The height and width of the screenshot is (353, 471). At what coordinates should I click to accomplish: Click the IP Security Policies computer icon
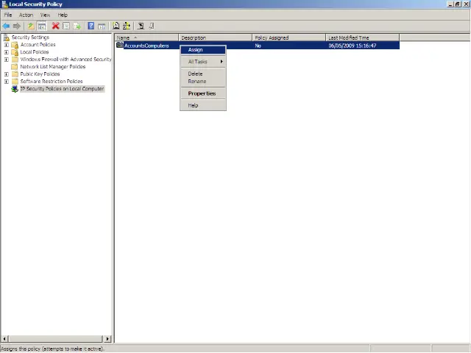tap(15, 89)
